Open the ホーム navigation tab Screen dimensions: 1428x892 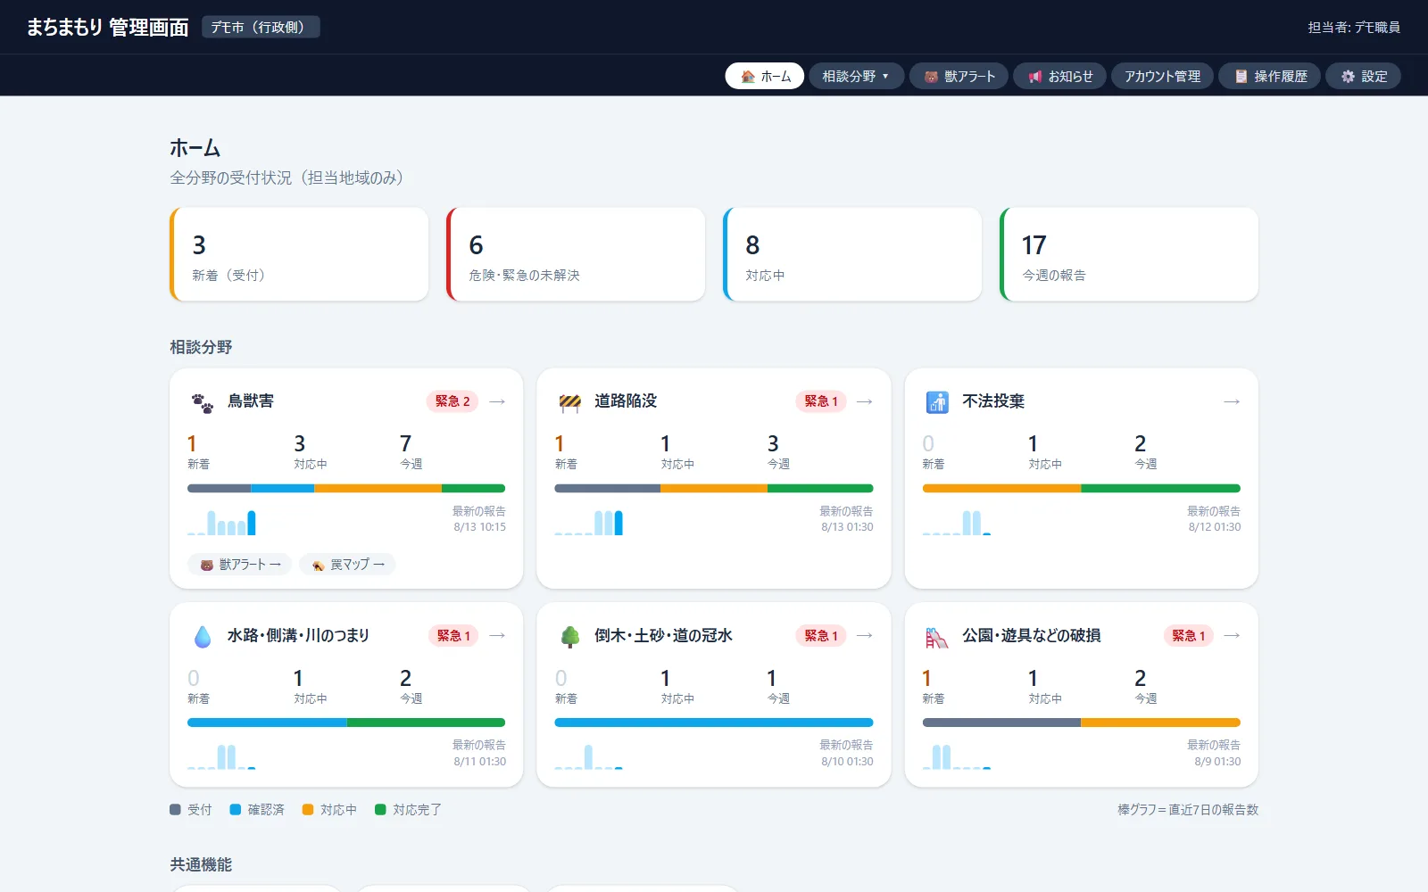point(765,76)
